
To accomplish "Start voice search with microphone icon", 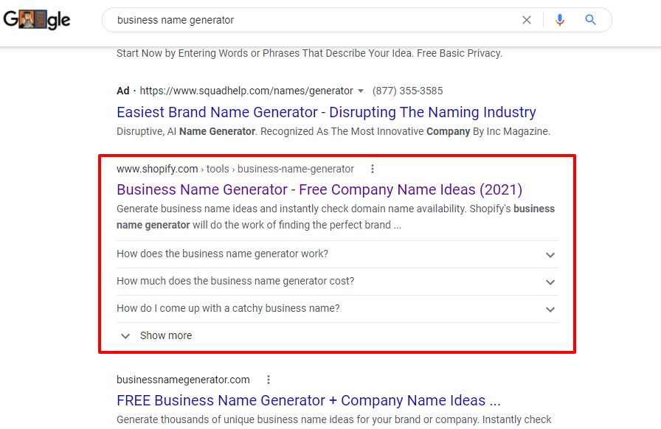I will [560, 21].
